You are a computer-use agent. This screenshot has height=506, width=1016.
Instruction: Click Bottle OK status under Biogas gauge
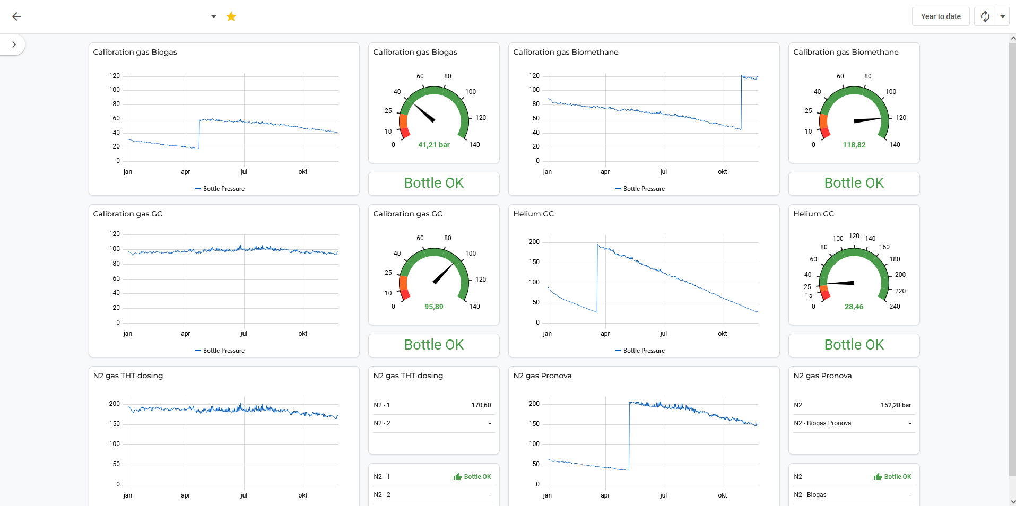[434, 183]
